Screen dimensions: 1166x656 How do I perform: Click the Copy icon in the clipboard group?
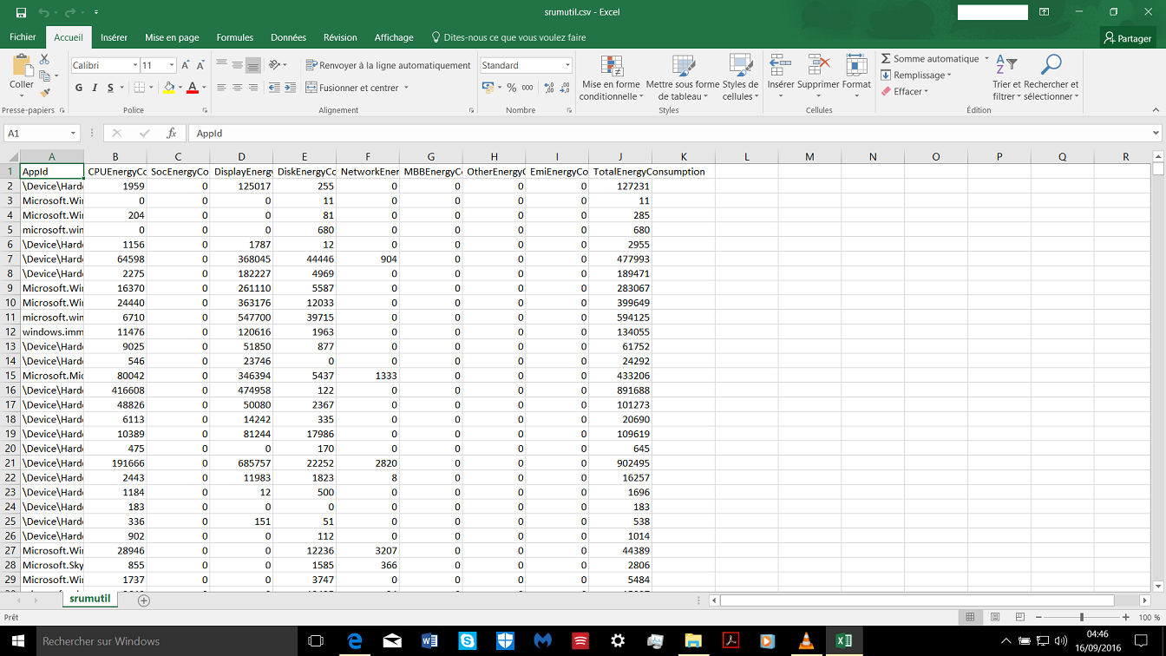click(45, 75)
